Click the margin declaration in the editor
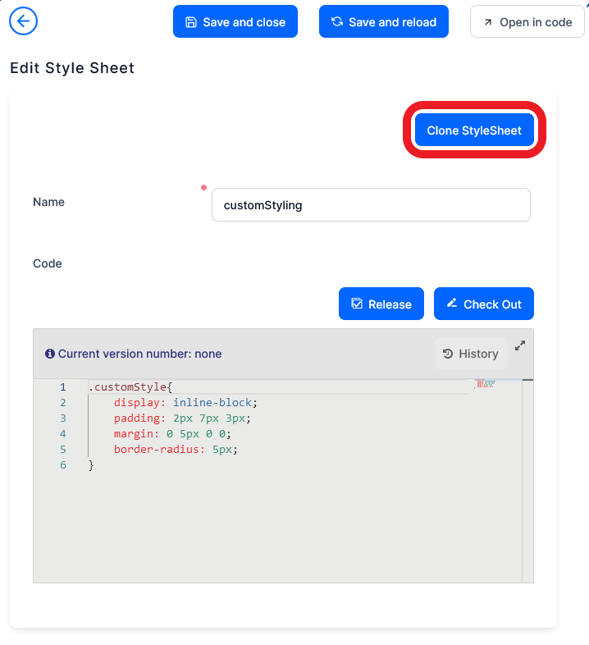This screenshot has height=645, width=589. pos(172,434)
